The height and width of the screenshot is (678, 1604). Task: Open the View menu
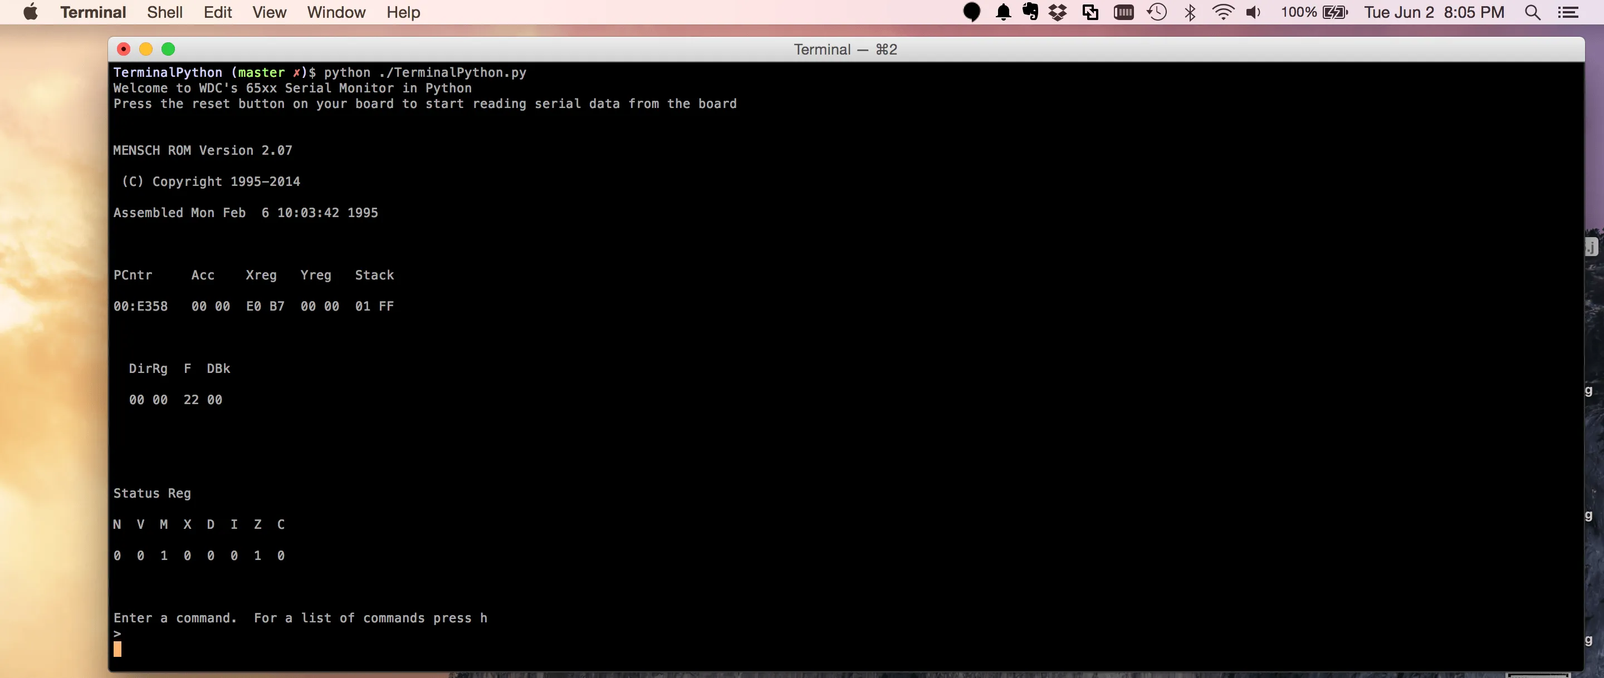pyautogui.click(x=269, y=12)
